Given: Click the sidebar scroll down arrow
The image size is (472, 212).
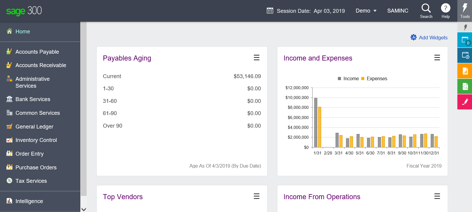Looking at the screenshot, I should (x=84, y=209).
